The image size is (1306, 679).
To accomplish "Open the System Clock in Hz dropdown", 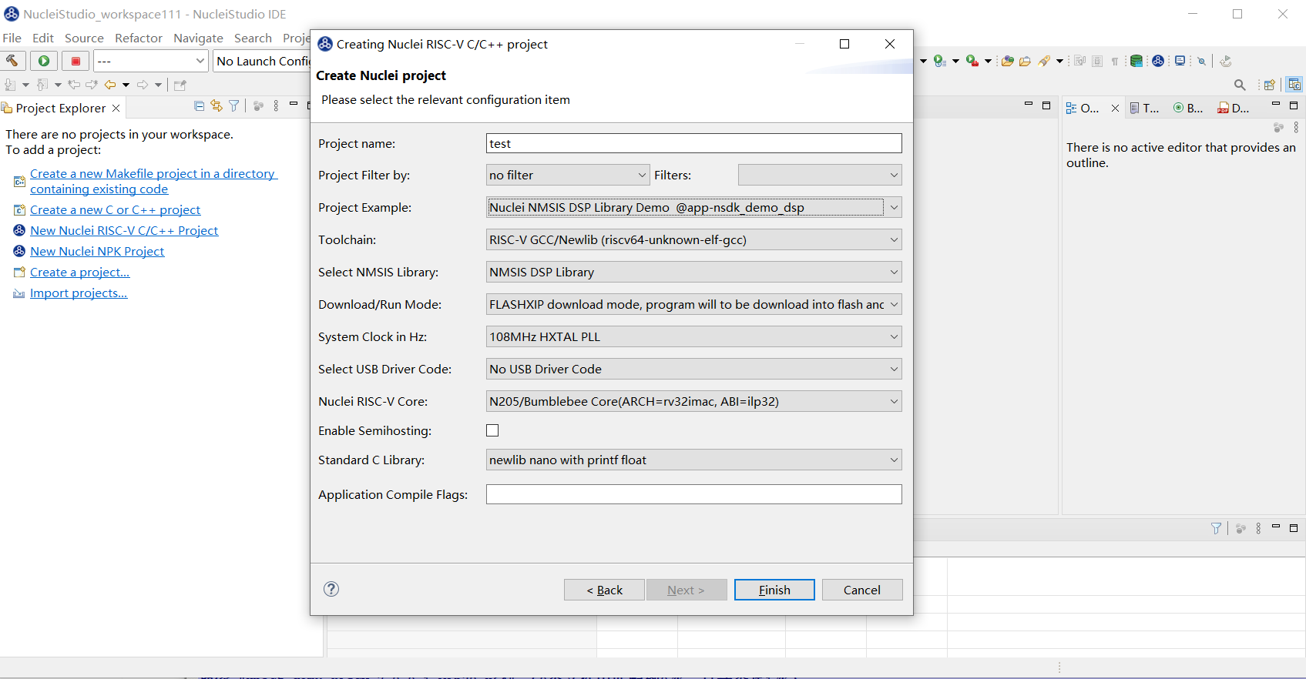I will [893, 336].
